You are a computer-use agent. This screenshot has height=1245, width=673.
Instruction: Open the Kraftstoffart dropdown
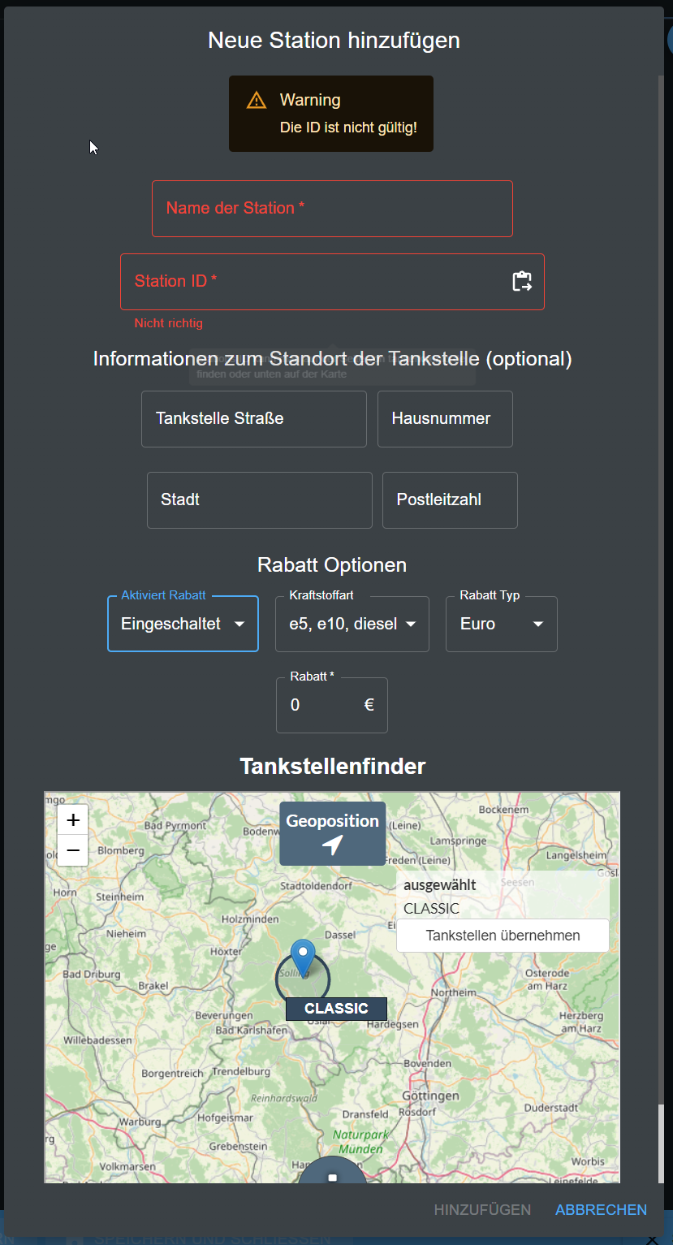[352, 624]
